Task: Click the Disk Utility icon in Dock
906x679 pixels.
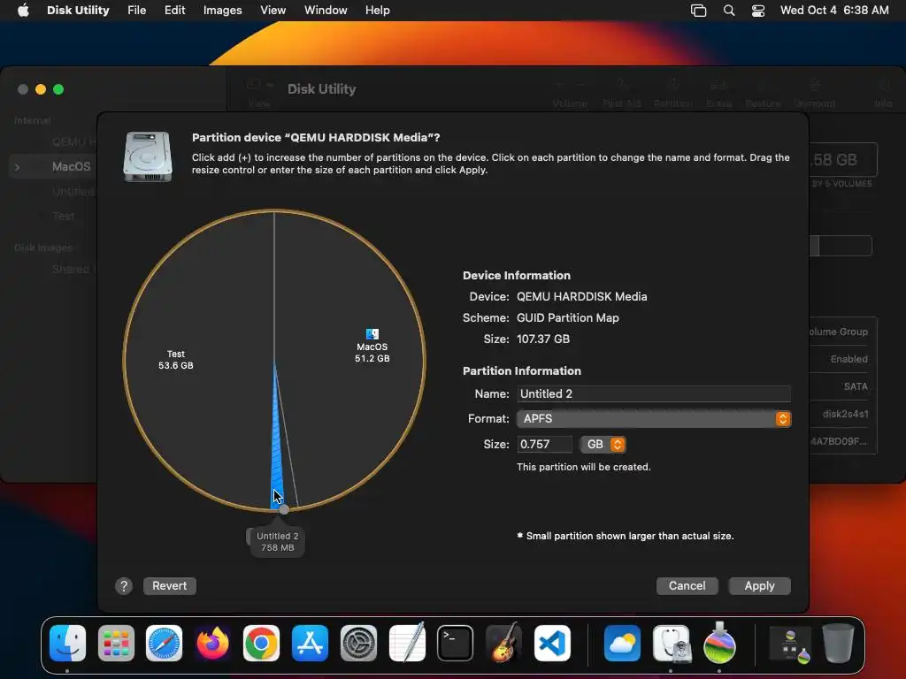Action: [671, 644]
